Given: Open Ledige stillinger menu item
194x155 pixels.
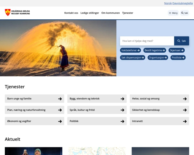Looking at the screenshot, I should 90,13.
